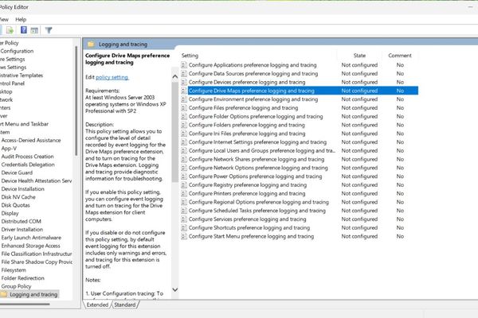Image resolution: width=478 pixels, height=318 pixels.
Task: Click policy icon for Configure Devices preference
Action: click(184, 82)
